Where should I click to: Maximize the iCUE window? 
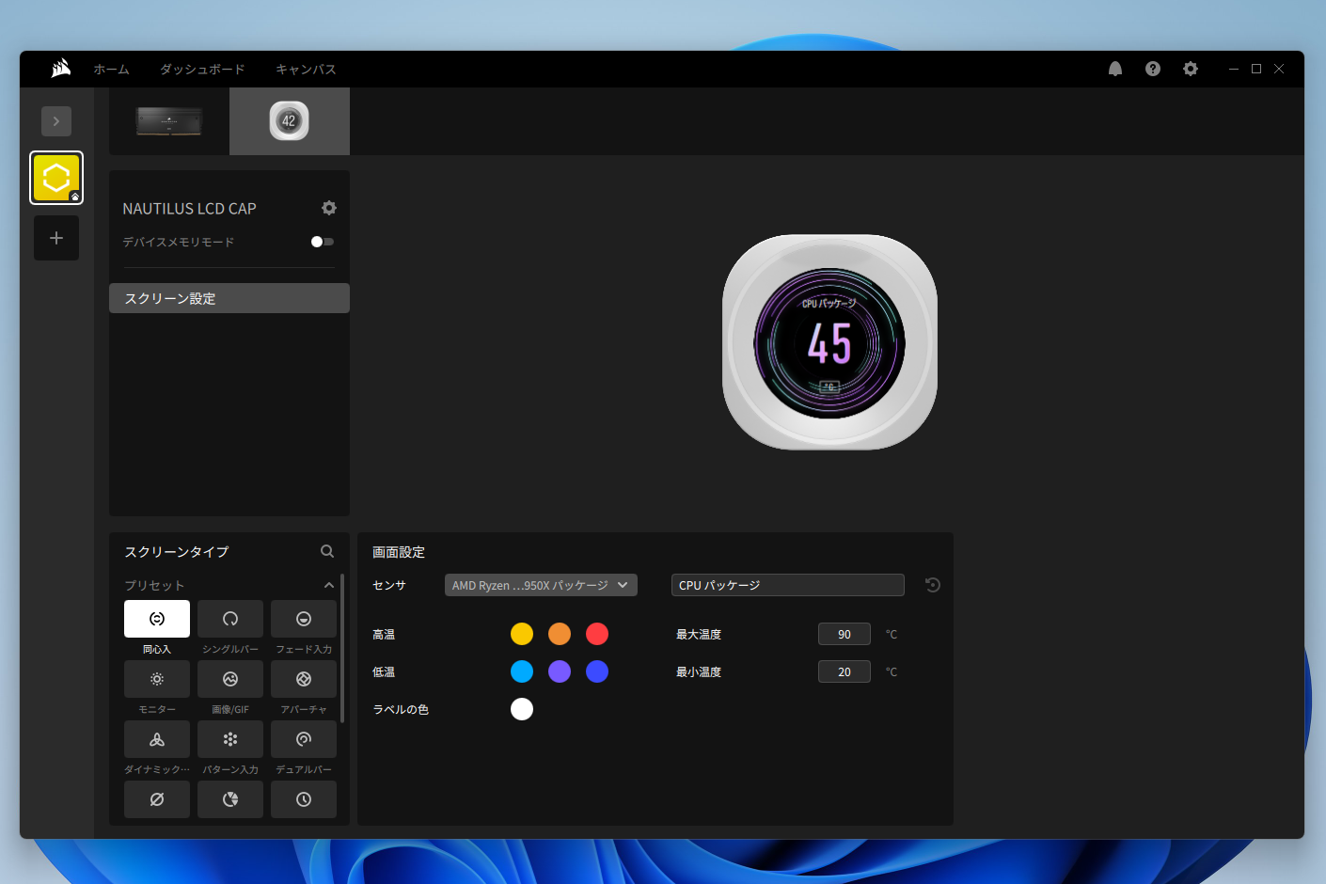(x=1256, y=69)
